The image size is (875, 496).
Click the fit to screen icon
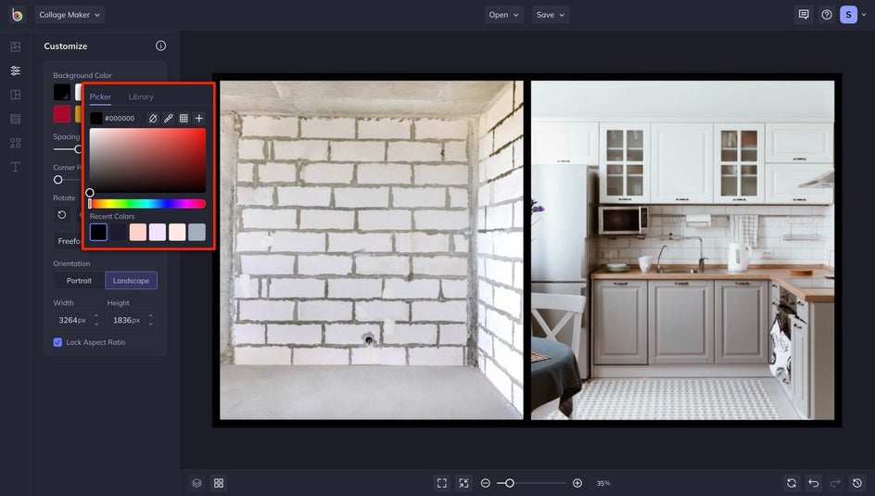442,483
